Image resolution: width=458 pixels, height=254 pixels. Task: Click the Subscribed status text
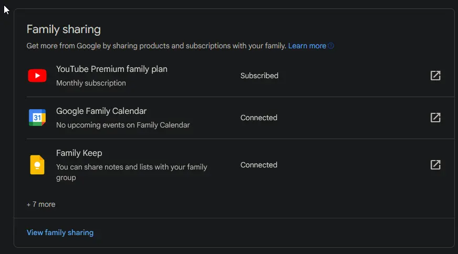(x=259, y=76)
